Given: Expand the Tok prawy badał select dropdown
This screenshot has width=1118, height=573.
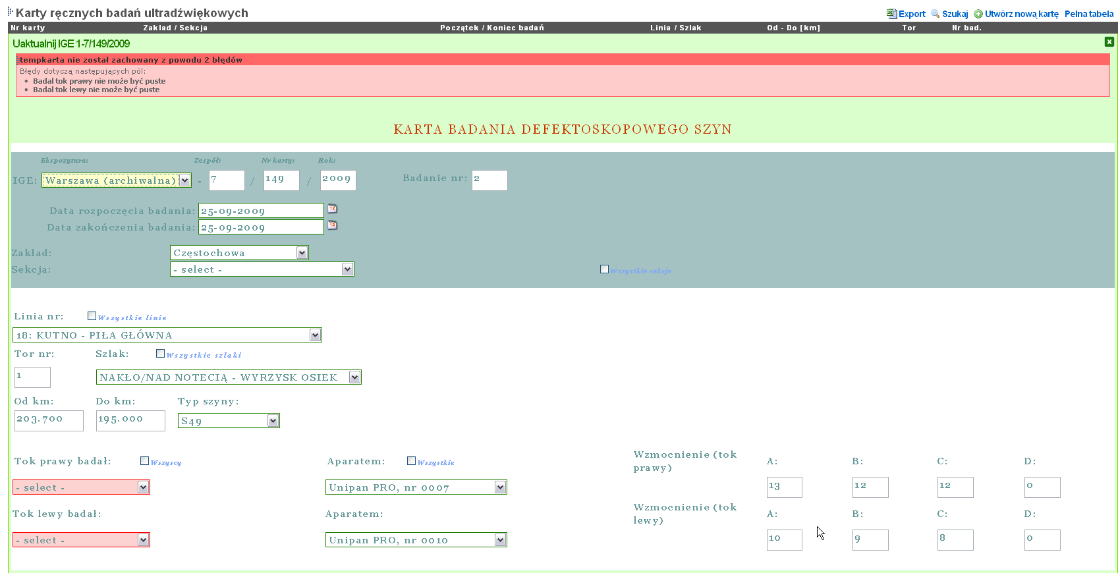Looking at the screenshot, I should tap(143, 487).
